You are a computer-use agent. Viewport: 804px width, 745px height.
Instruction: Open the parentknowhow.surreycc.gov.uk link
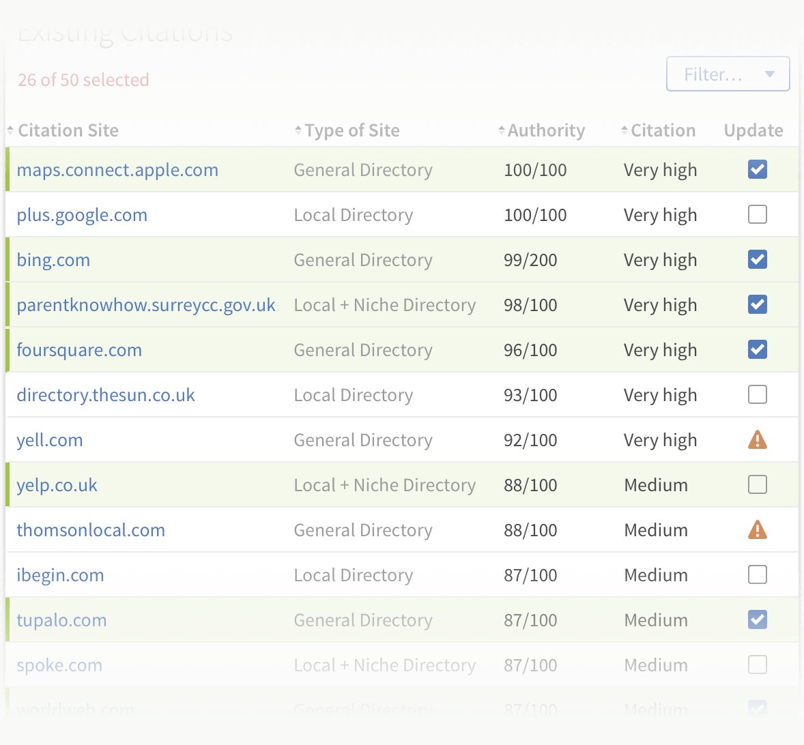click(146, 306)
